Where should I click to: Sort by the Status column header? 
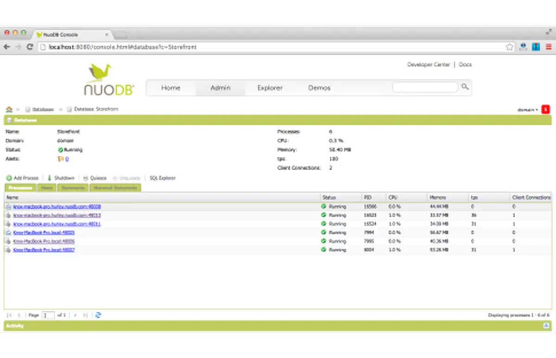(x=341, y=198)
